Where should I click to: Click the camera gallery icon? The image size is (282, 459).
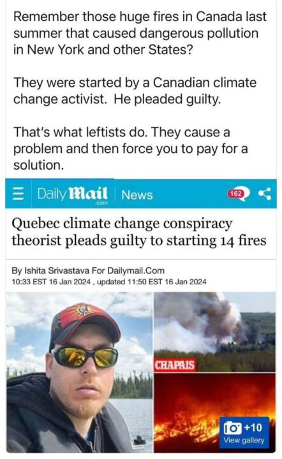[x=232, y=428]
